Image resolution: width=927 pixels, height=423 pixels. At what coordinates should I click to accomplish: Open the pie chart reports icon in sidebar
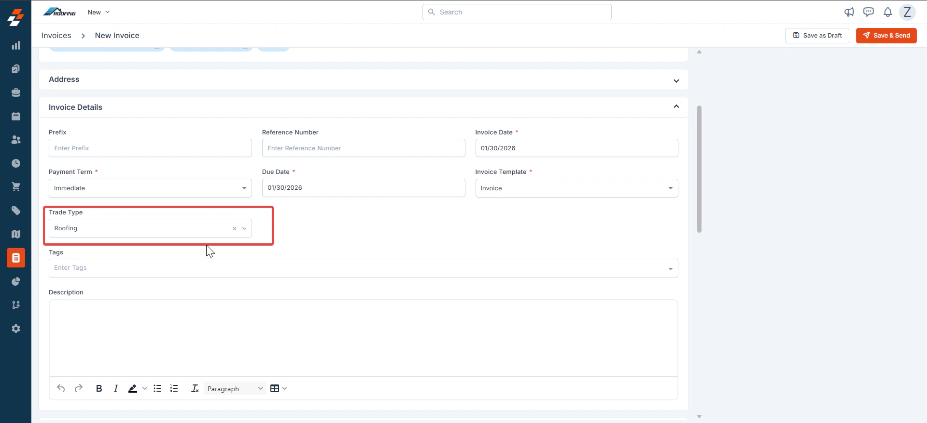click(x=16, y=281)
